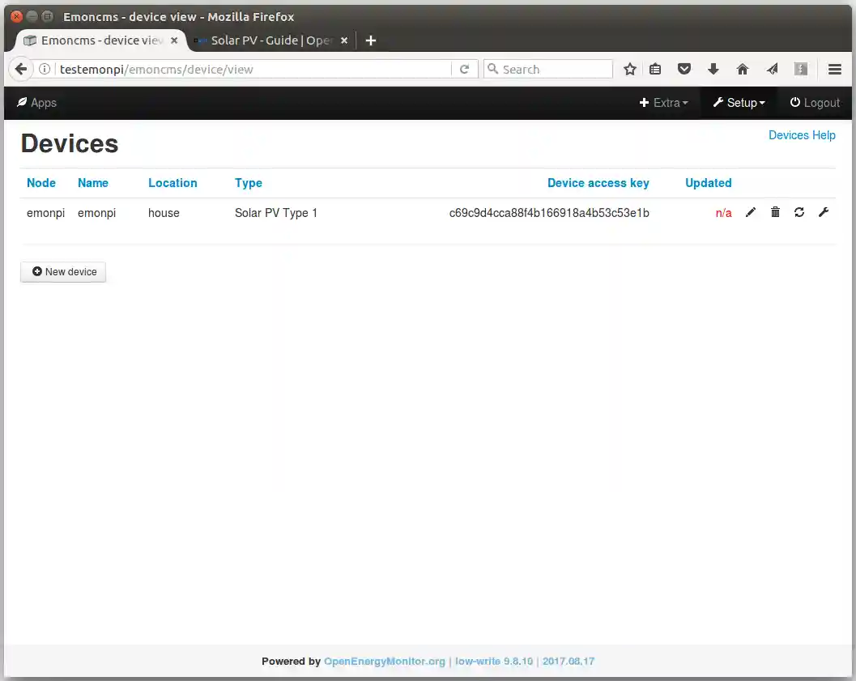Open the Pocket icon in toolbar
The image size is (856, 681).
click(x=684, y=70)
